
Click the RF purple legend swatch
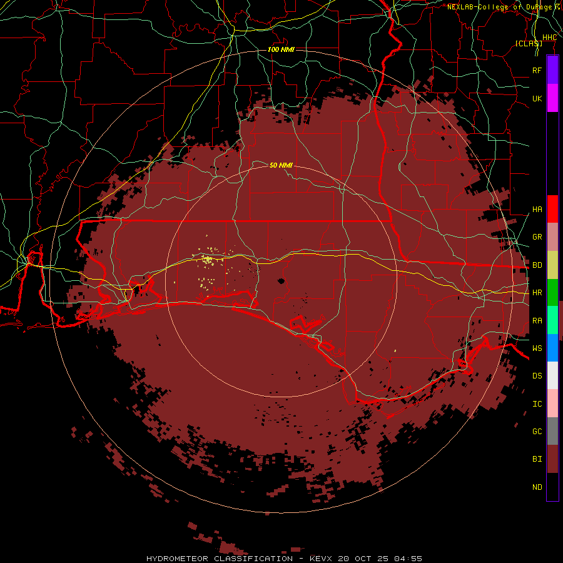tap(552, 70)
